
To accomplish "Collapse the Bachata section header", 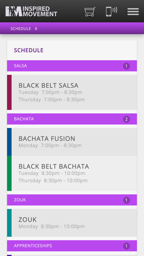I will coord(72,119).
